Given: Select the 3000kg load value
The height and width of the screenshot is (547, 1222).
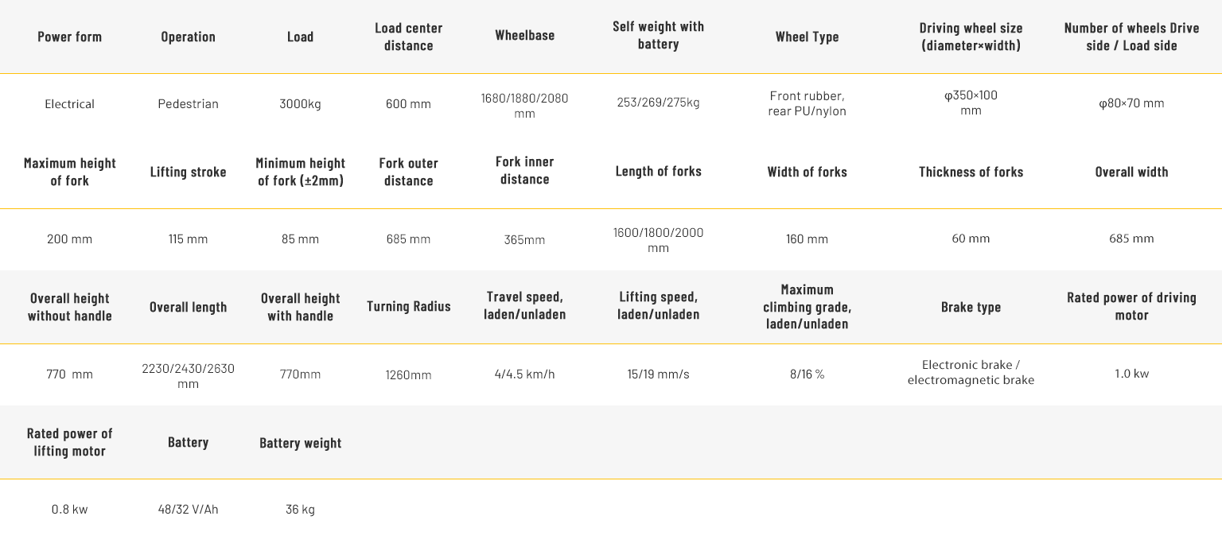Looking at the screenshot, I should (x=300, y=104).
